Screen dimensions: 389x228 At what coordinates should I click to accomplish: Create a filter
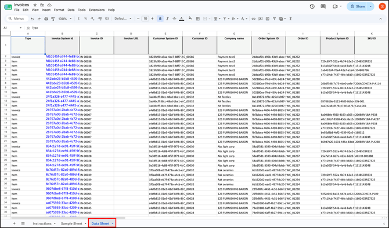pos(275,19)
